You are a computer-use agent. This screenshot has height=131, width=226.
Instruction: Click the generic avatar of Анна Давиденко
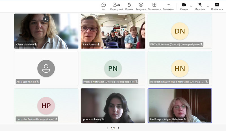tap(46, 68)
